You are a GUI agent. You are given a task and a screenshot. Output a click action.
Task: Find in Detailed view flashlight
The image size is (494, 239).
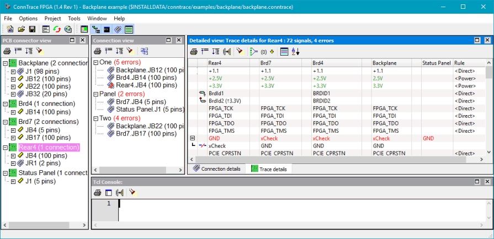click(x=241, y=51)
